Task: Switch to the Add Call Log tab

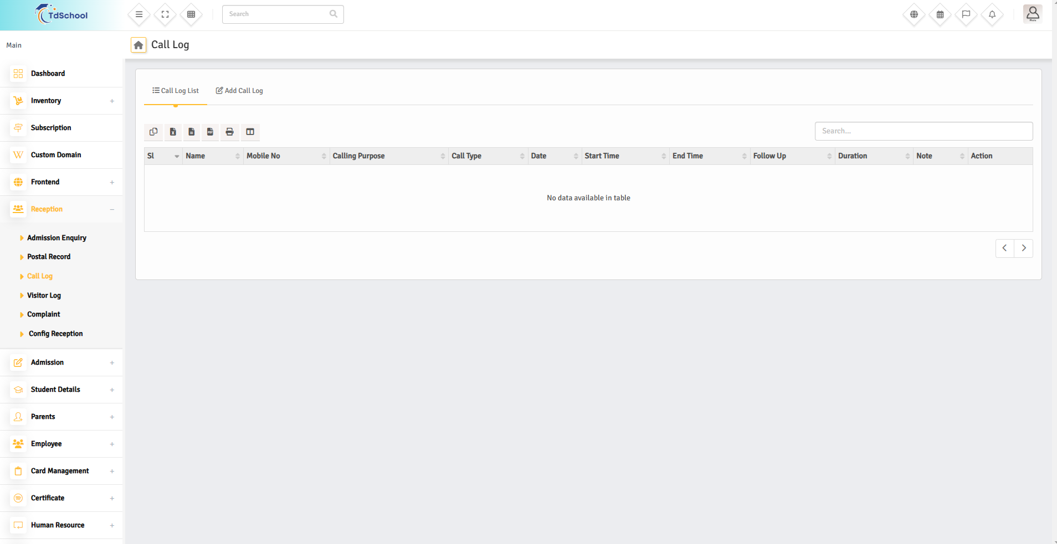Action: click(239, 91)
